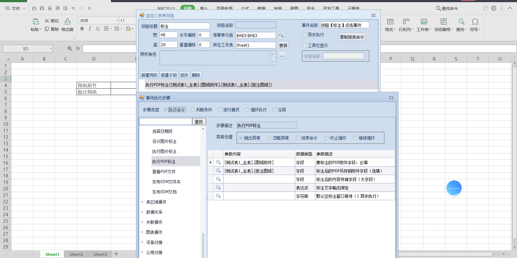Toggle bold text formatting
This screenshot has height=258, width=517.
coord(82,29)
